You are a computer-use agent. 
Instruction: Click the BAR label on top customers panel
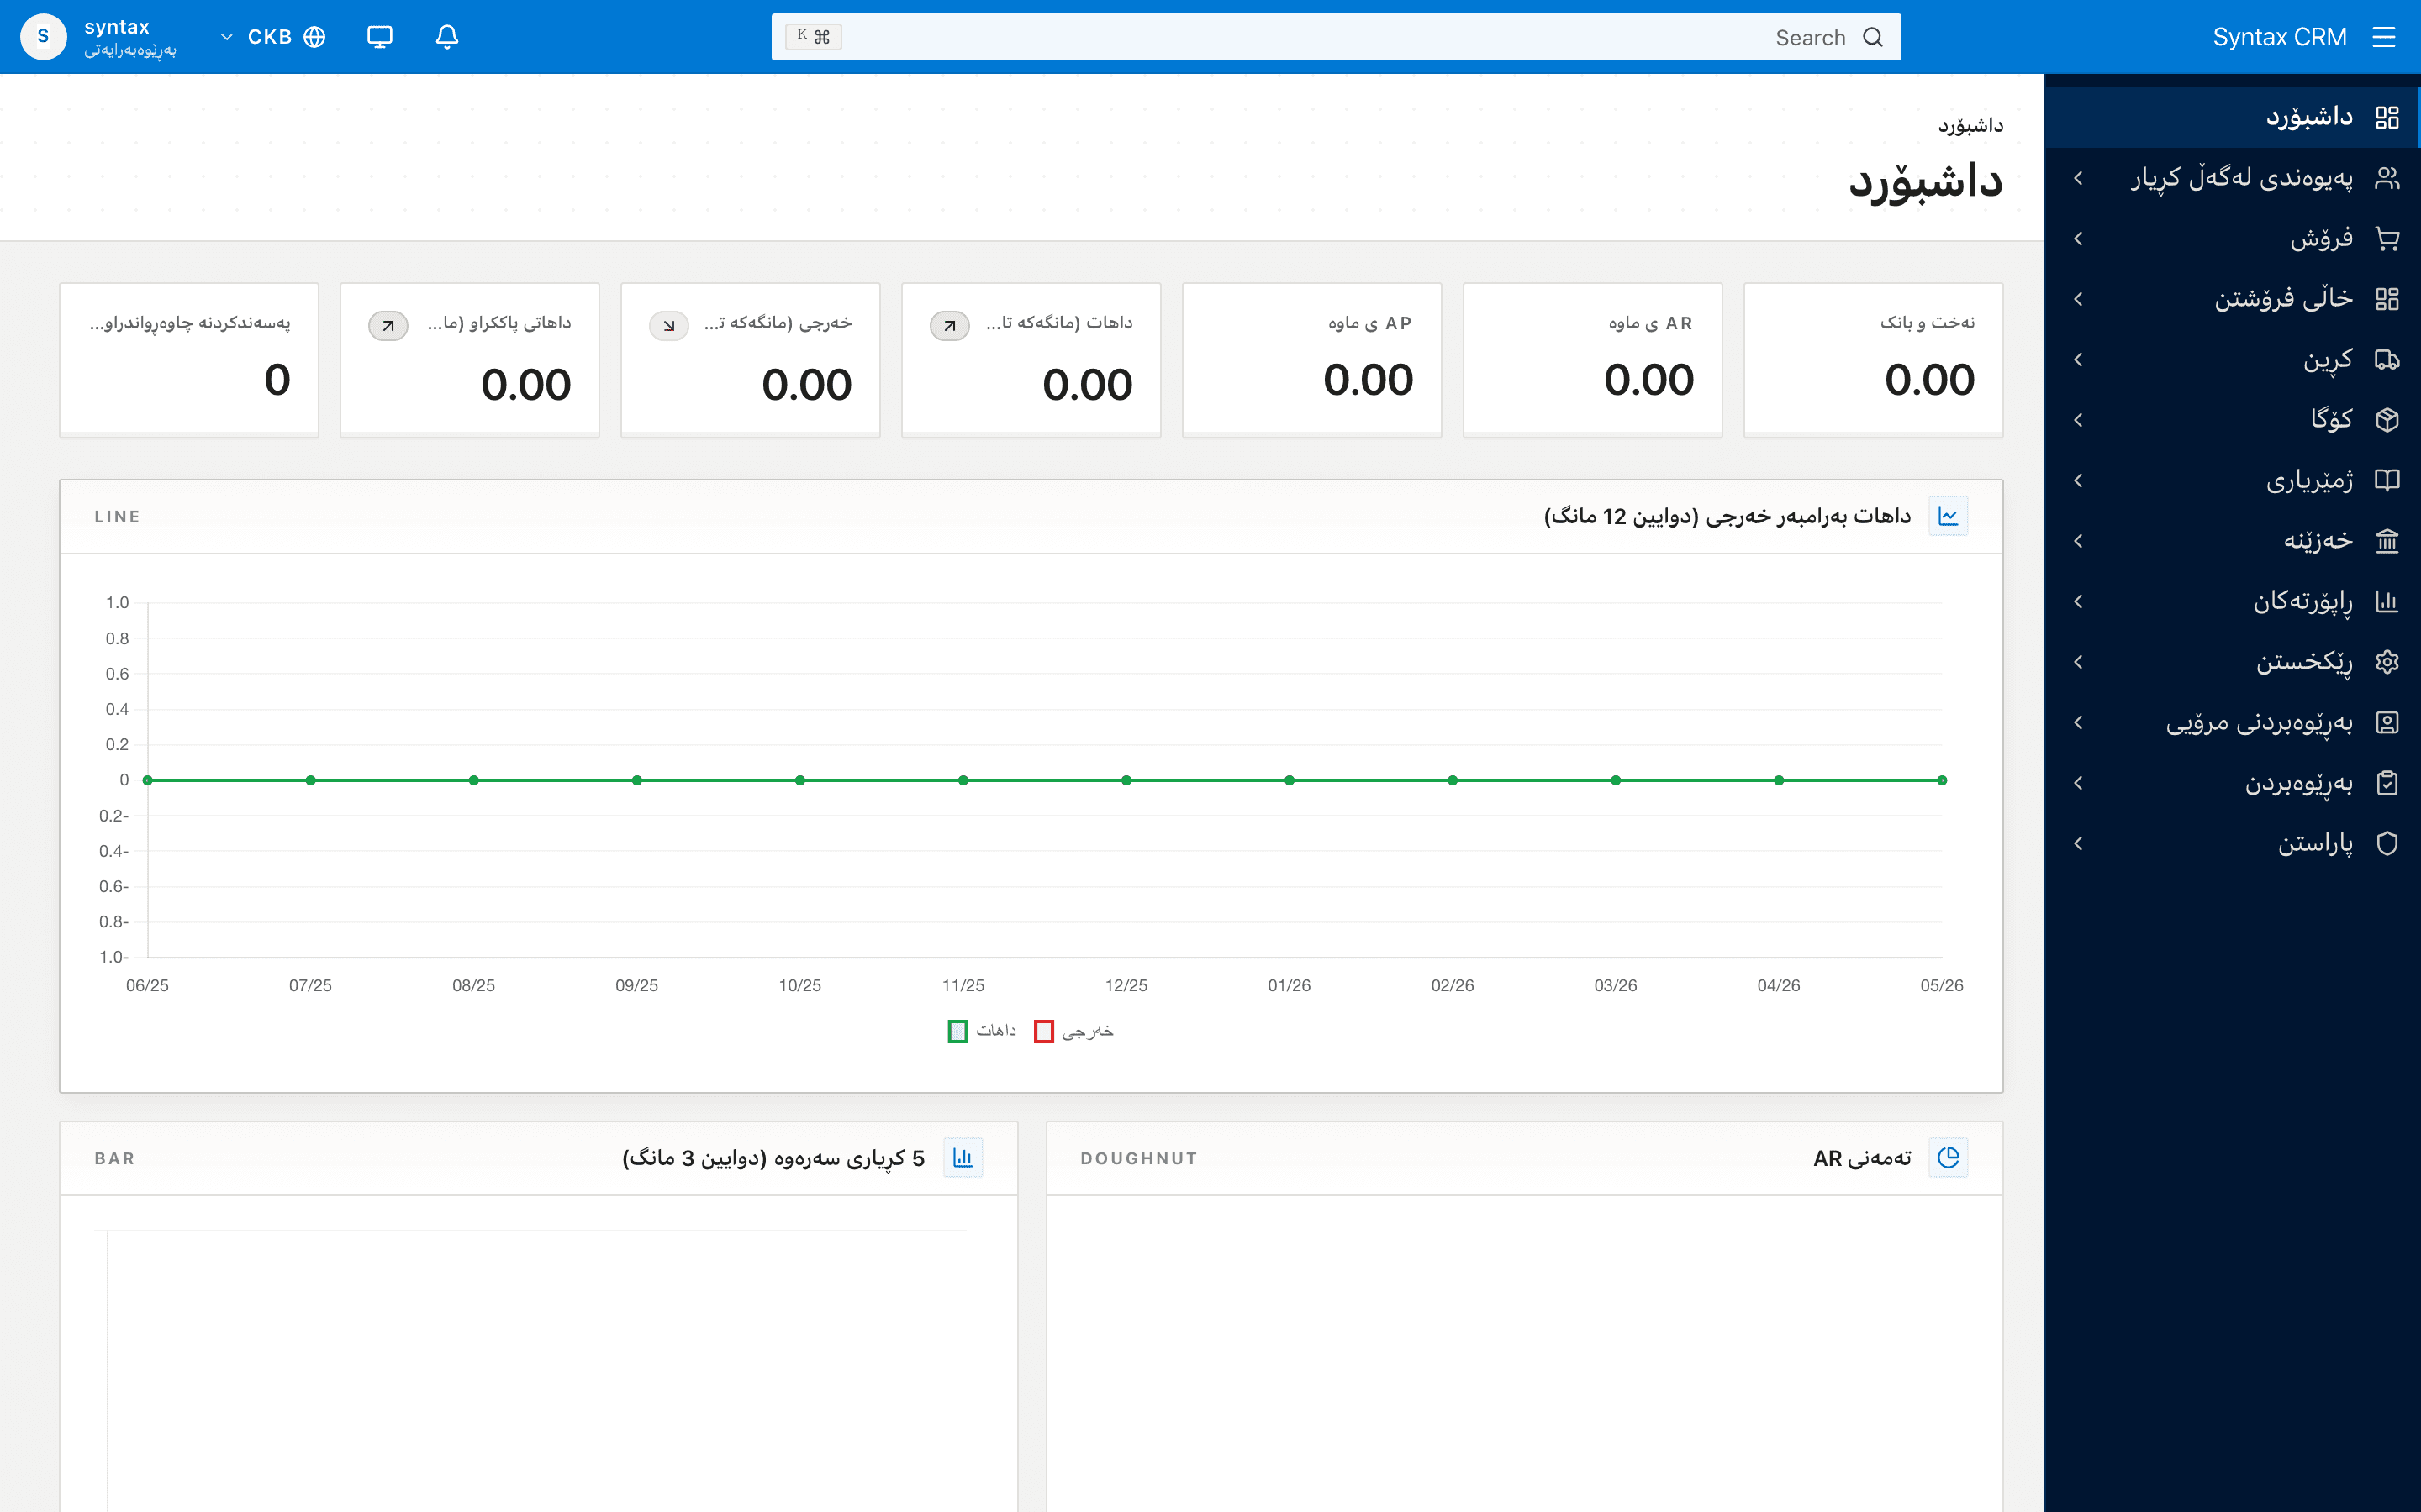pos(114,1158)
